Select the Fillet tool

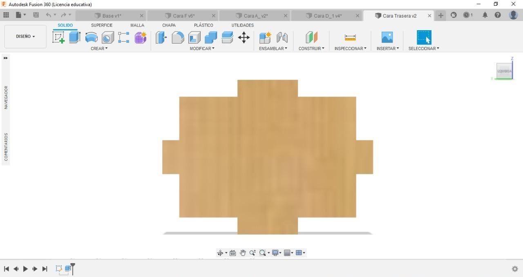pos(178,38)
